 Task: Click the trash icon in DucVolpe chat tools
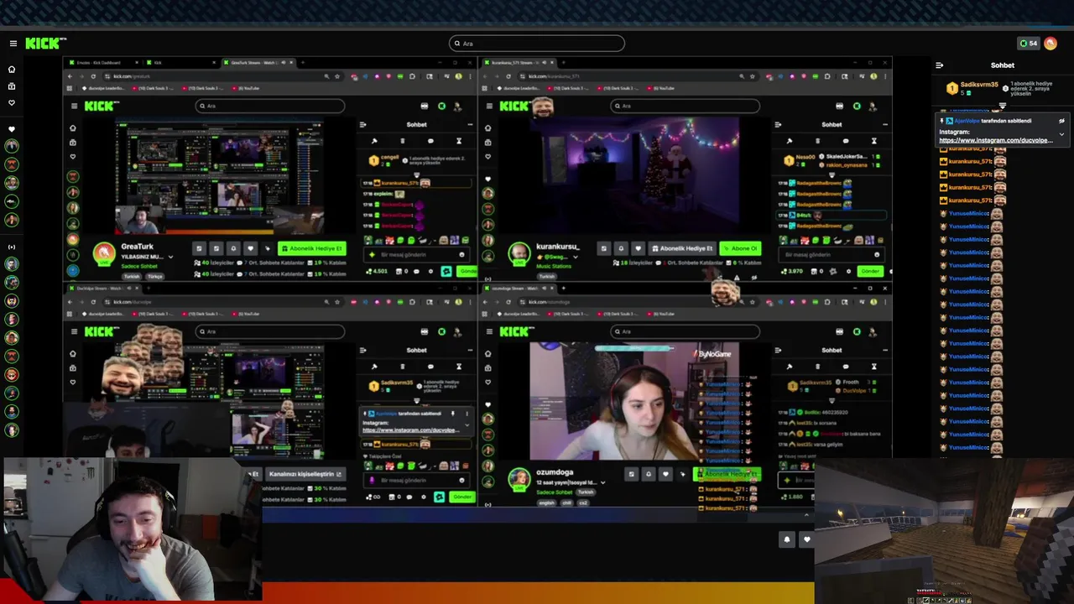click(403, 367)
